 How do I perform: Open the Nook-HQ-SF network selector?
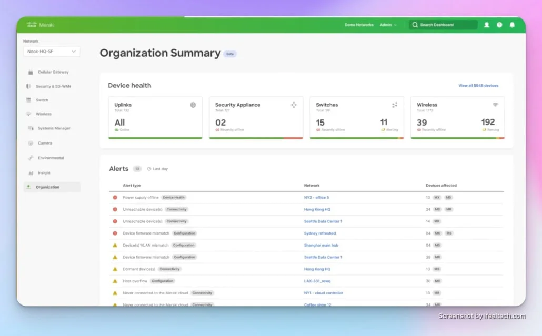coord(51,51)
